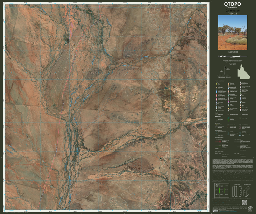The width and height of the screenshot is (256, 214).
Task: Click the red Ambulance legend icon
Action: [217, 94]
